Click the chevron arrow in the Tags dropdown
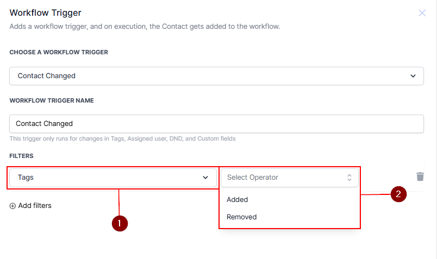This screenshot has width=437, height=259. [205, 178]
